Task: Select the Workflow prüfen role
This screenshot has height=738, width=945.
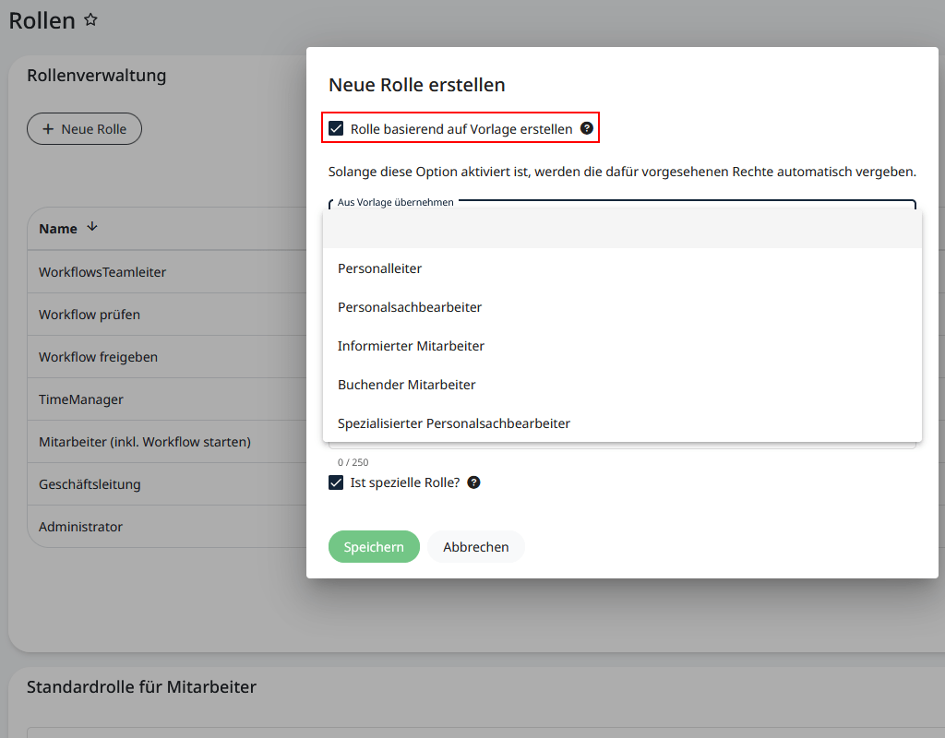Action: tap(90, 314)
